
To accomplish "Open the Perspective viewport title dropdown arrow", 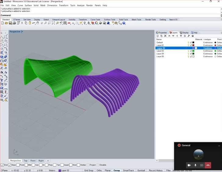I will [x=22, y=31].
